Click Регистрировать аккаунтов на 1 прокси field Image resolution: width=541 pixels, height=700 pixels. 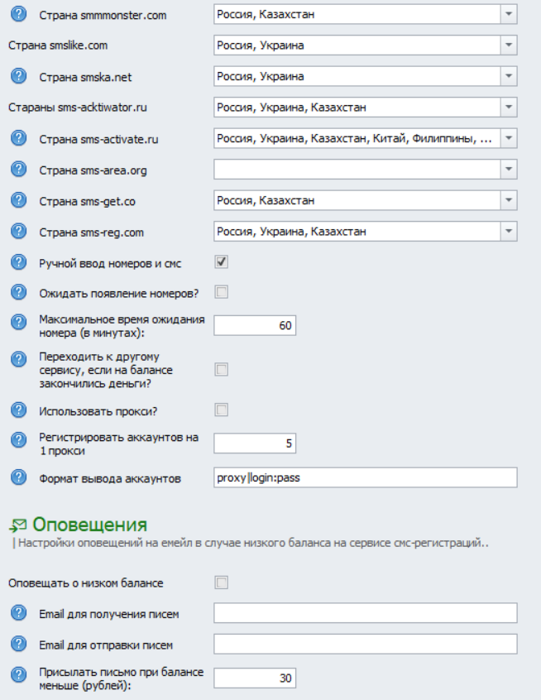254,443
